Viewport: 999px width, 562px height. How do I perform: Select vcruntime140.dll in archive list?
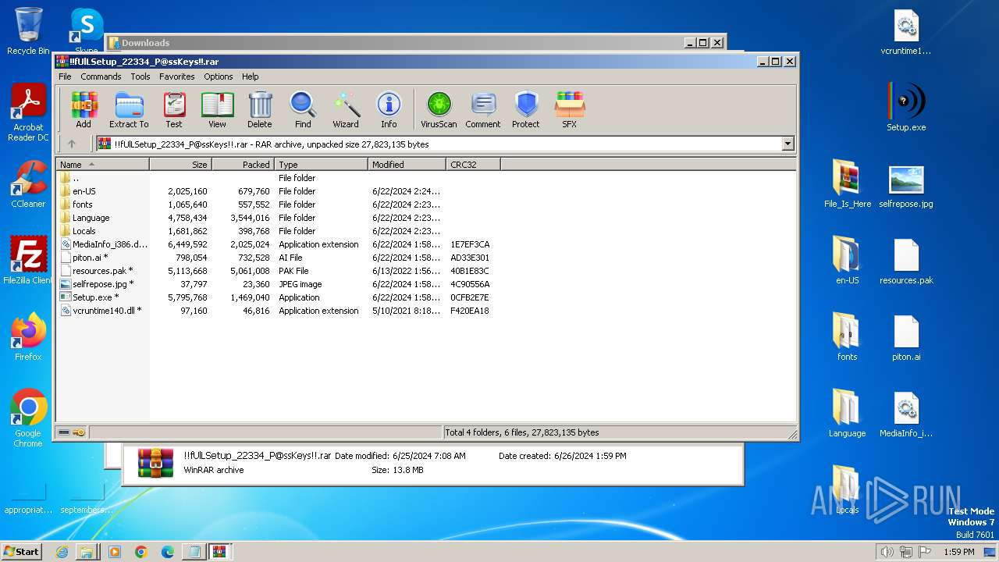pos(277,311)
